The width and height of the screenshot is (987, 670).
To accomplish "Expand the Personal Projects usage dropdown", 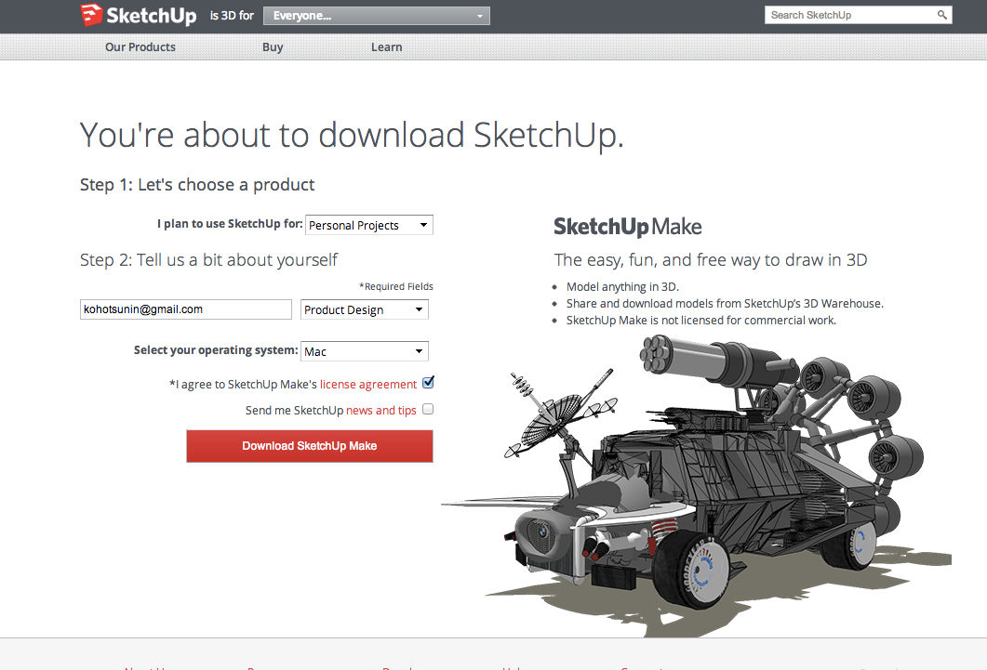I will (369, 225).
